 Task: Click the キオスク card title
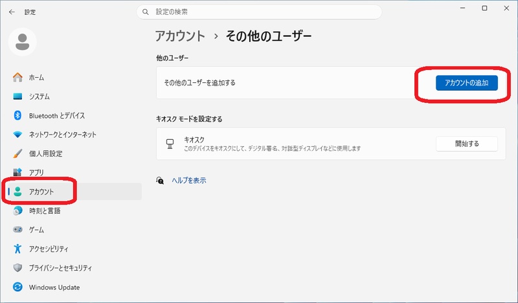[x=194, y=140]
